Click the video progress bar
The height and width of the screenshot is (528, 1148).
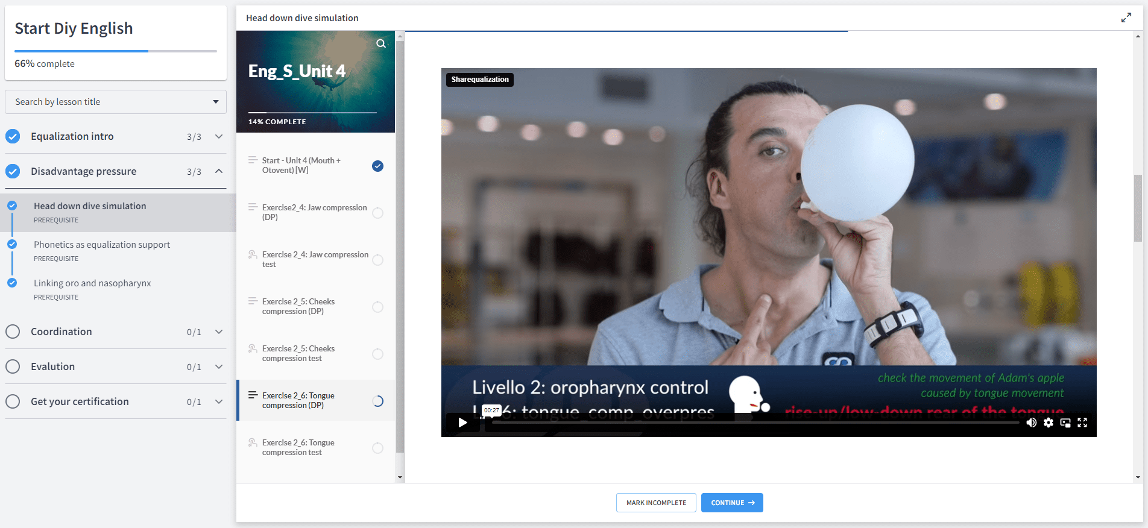754,423
